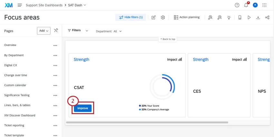
Task: Click the lightbulb insights icon
Action: click(229, 17)
